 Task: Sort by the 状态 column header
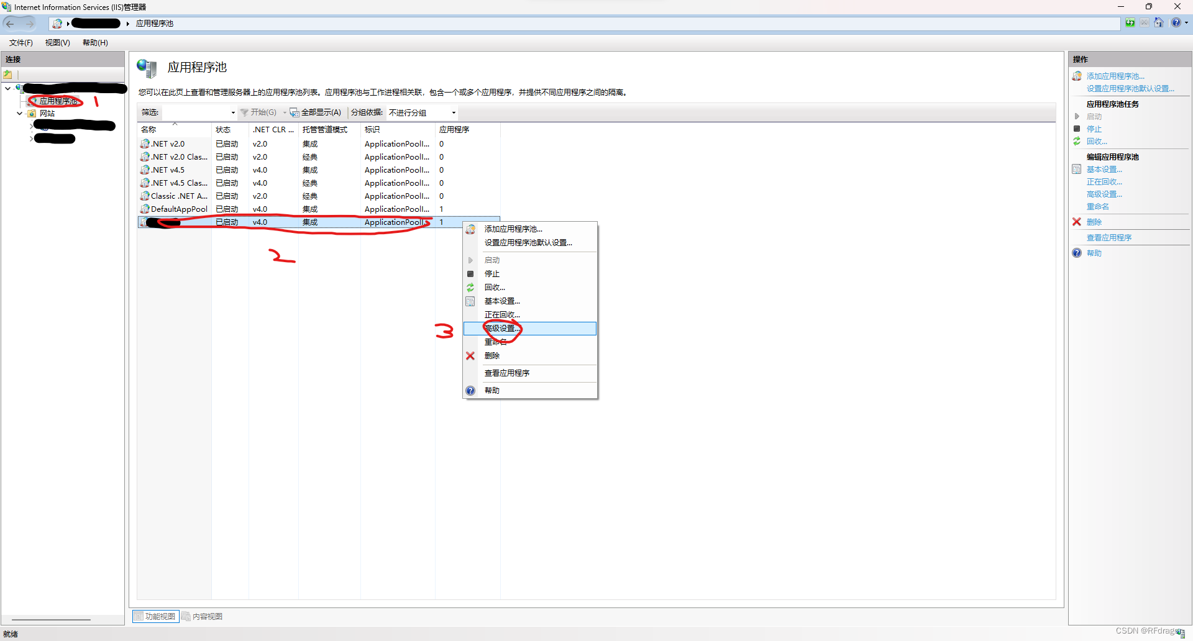pos(230,130)
